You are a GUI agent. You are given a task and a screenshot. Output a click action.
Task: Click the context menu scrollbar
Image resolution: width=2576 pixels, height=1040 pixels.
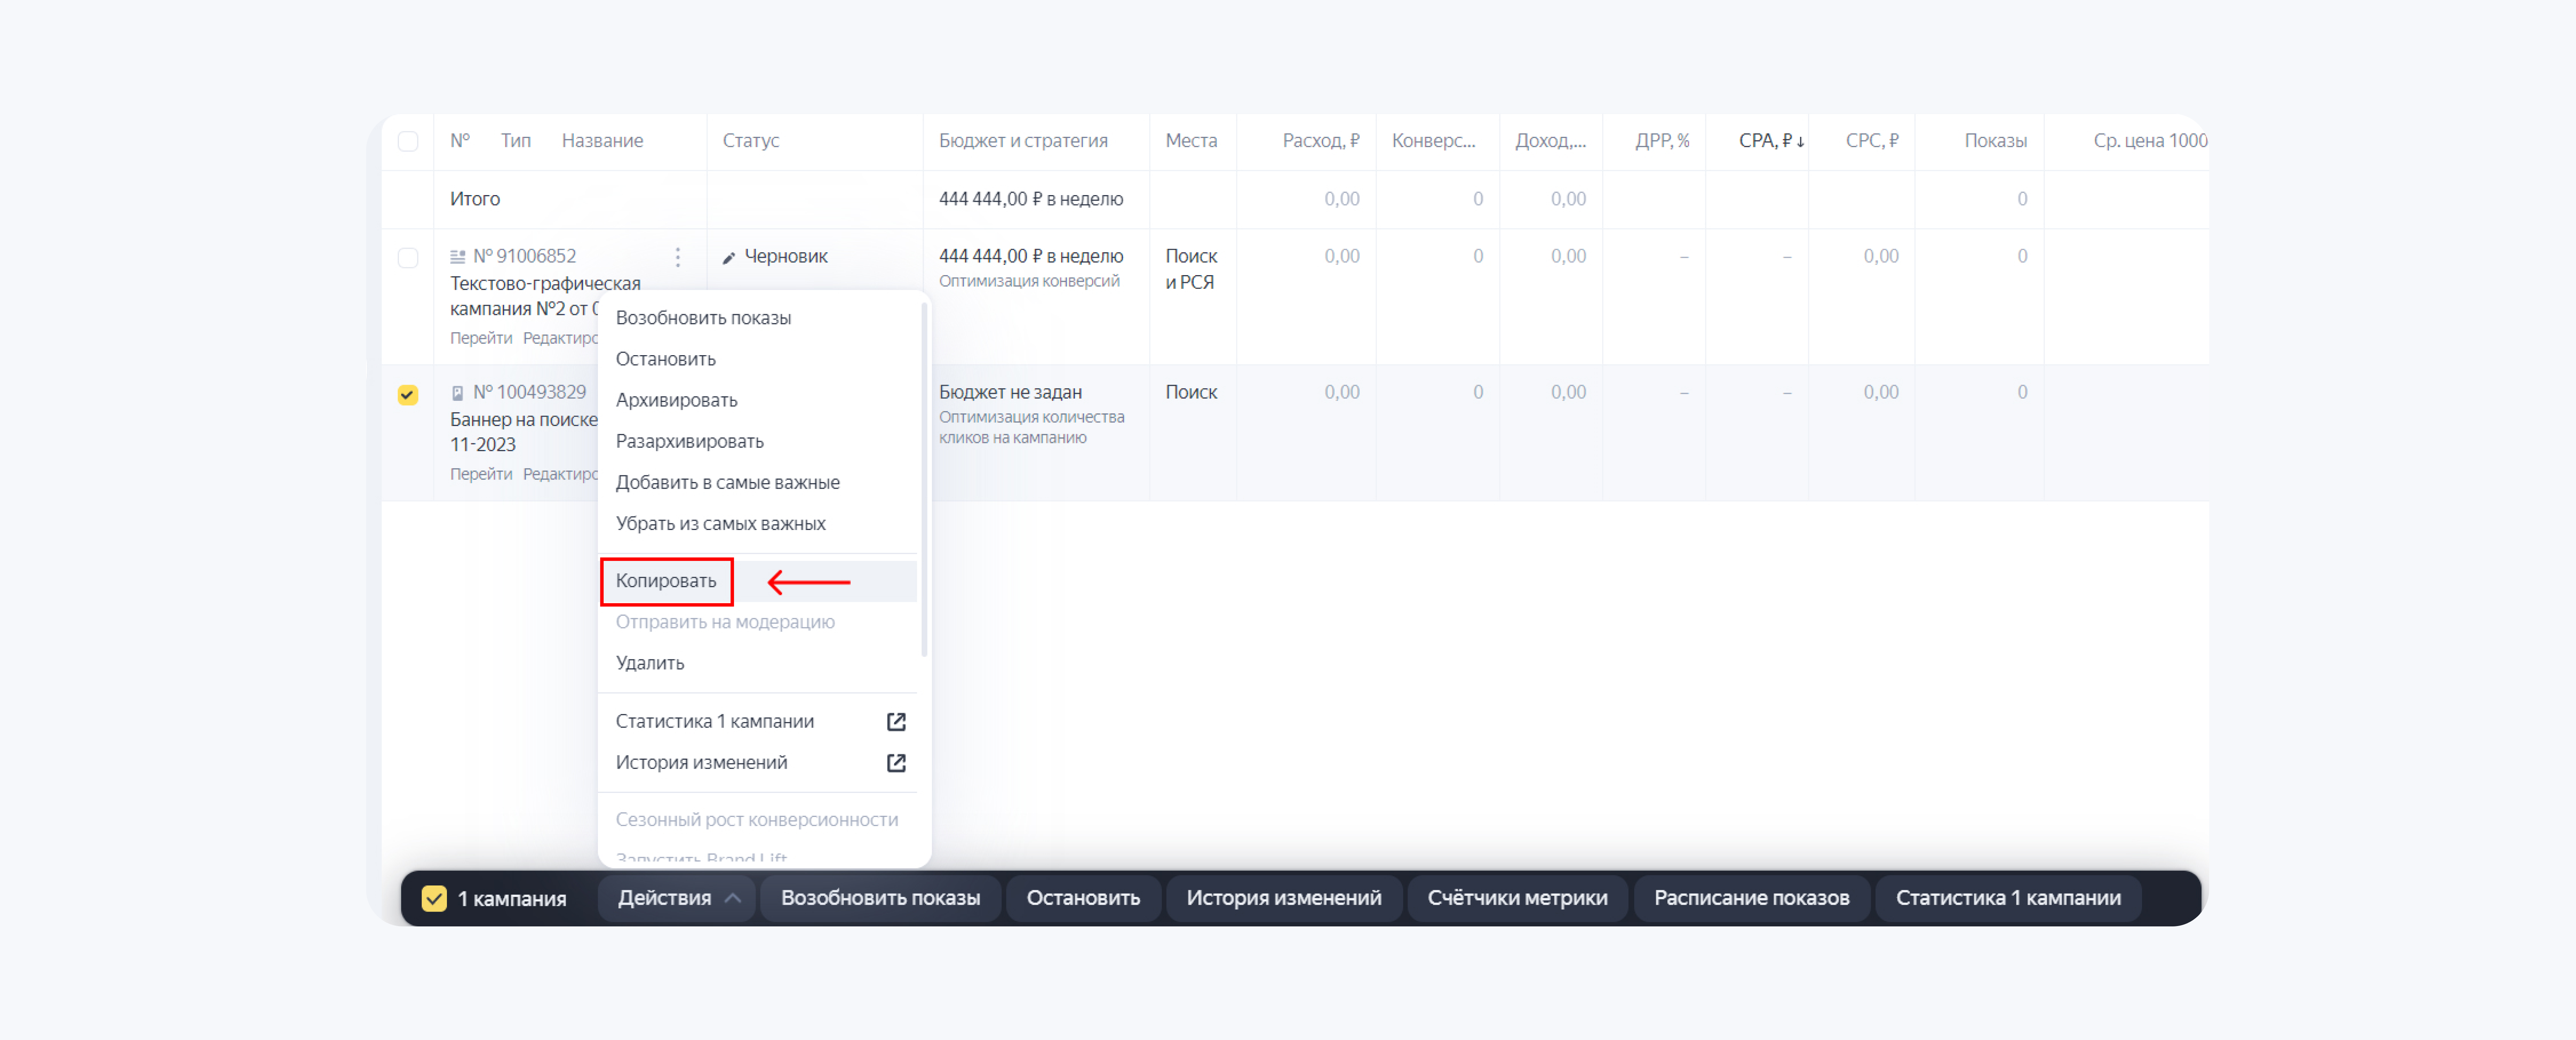pos(924,479)
